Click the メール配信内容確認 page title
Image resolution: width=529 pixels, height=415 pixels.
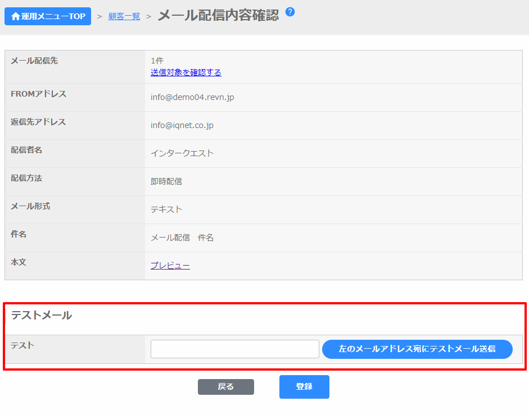coord(218,16)
